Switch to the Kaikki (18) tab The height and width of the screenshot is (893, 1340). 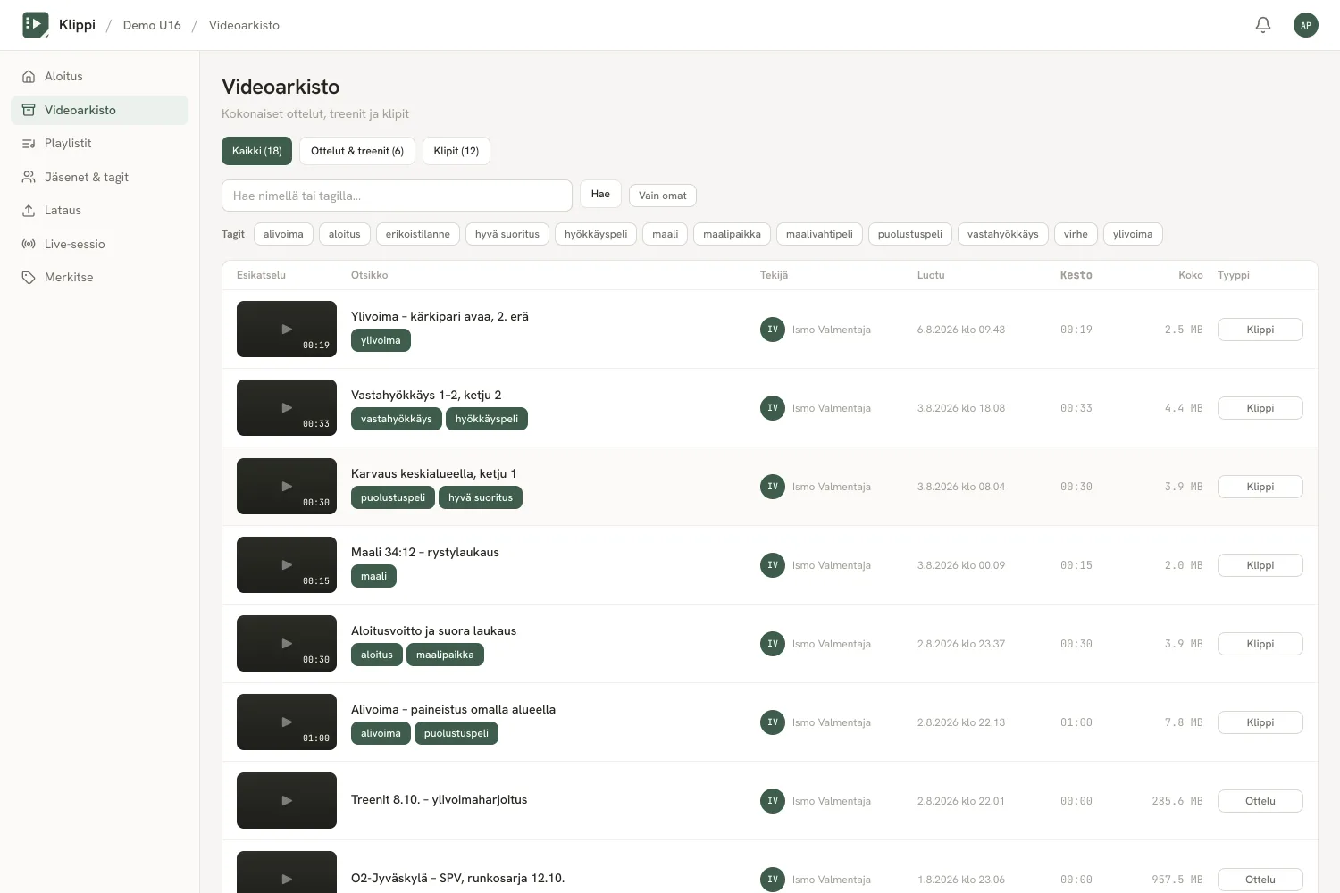coord(256,151)
